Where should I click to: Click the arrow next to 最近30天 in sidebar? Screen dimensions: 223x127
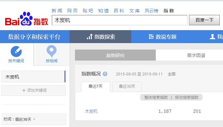pyautogui.click(x=34, y=119)
